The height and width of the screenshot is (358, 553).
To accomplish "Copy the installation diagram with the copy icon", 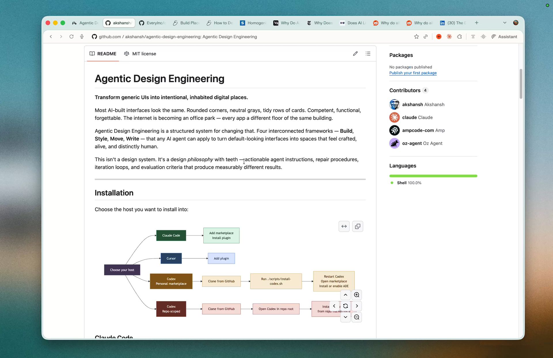I will pos(357,226).
